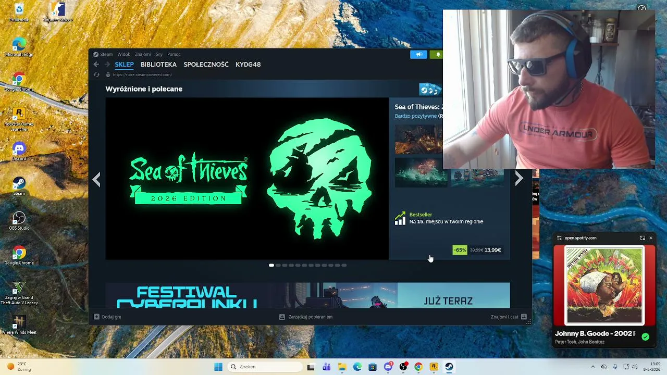
Task: Click the Steam gift cards icon
Action: 430,90
